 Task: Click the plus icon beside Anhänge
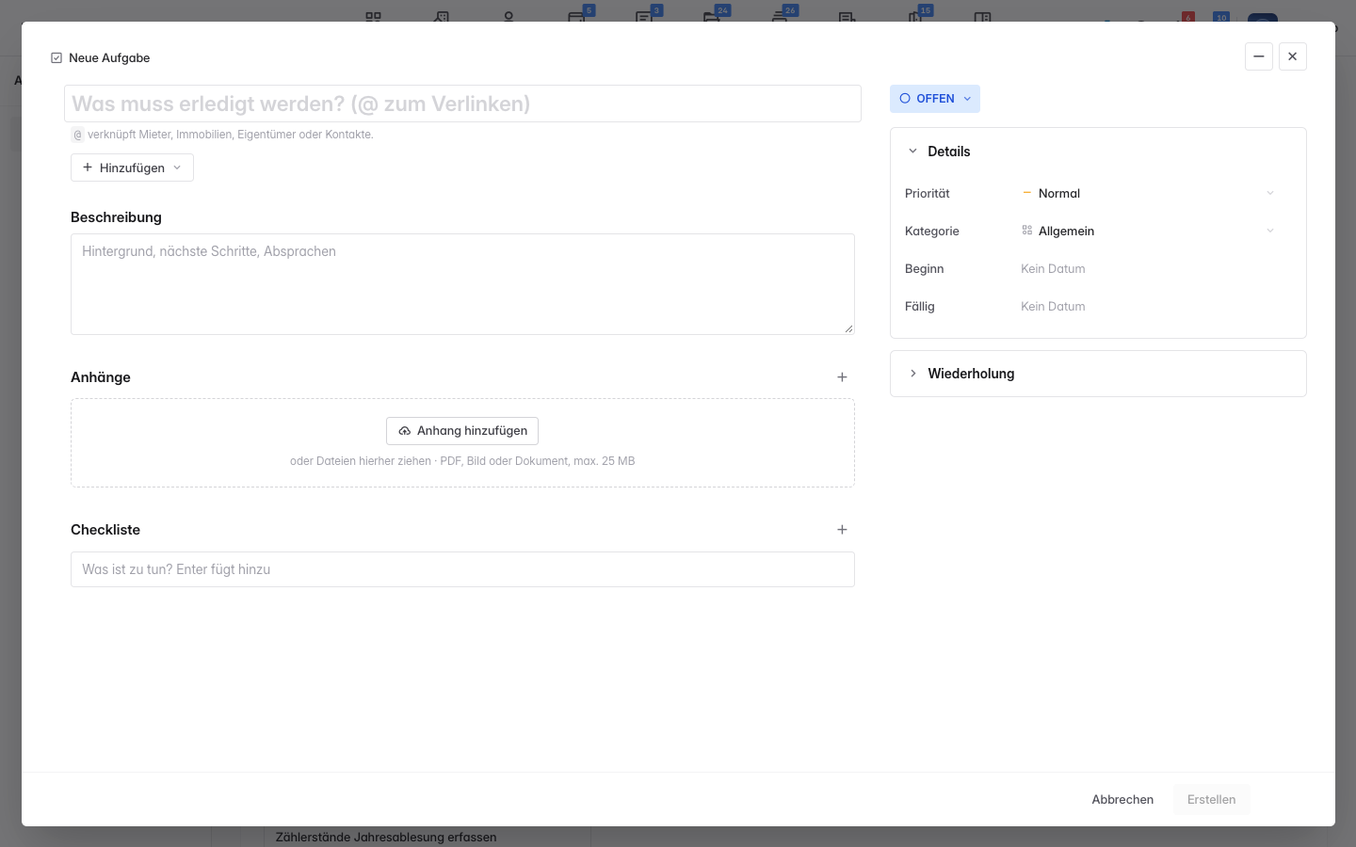(842, 377)
